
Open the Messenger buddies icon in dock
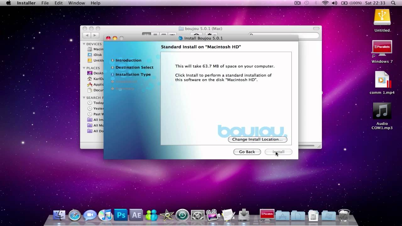click(151, 215)
